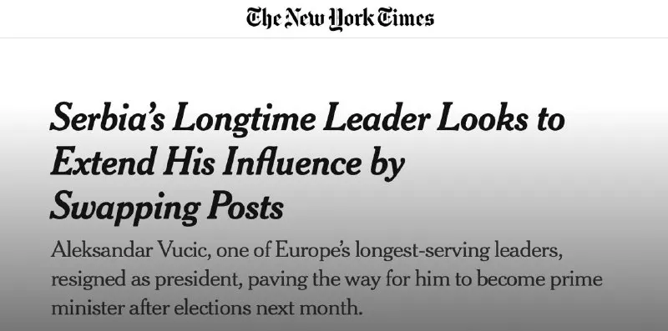This screenshot has height=331, width=668.
Task: Click the word "Influence" in the headline
Action: pyautogui.click(x=292, y=162)
